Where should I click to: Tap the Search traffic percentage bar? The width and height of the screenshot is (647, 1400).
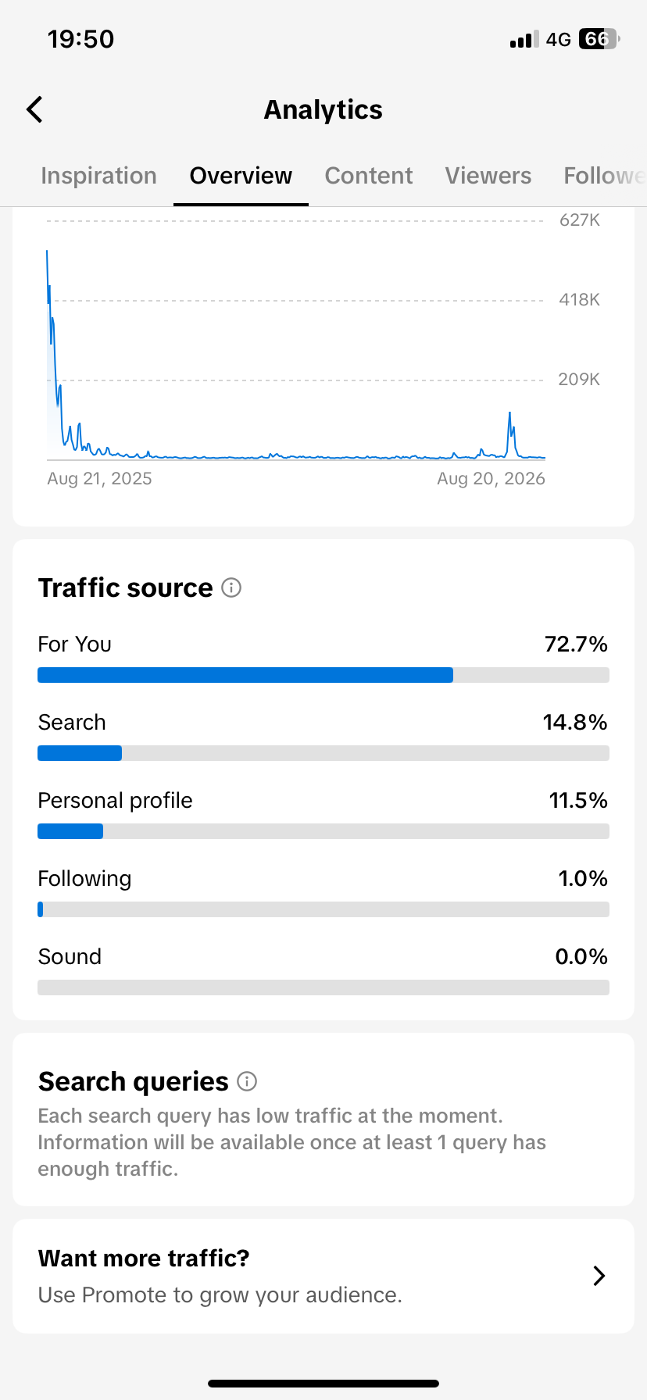click(x=323, y=753)
